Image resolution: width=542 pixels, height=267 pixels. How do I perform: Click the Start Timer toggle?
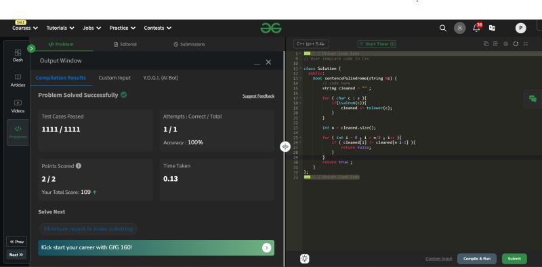(x=377, y=44)
